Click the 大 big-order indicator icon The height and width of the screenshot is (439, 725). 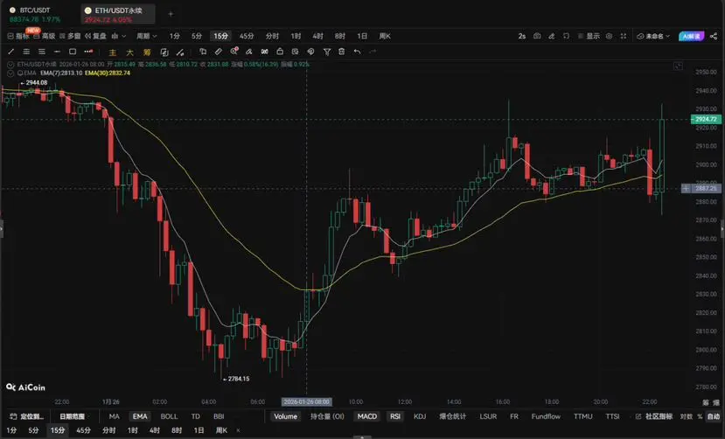pyautogui.click(x=130, y=52)
